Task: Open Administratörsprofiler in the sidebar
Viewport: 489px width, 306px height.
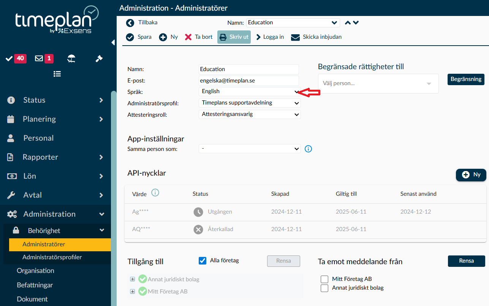Action: point(52,257)
